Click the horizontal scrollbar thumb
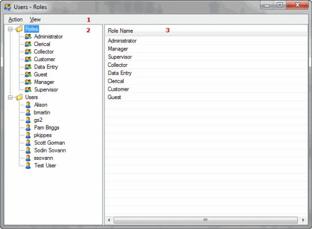The width and height of the screenshot is (312, 229). [x=205, y=220]
